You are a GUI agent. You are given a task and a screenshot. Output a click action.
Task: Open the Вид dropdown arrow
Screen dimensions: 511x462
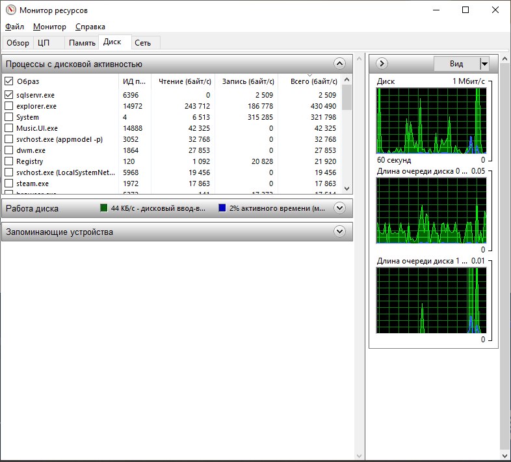484,64
